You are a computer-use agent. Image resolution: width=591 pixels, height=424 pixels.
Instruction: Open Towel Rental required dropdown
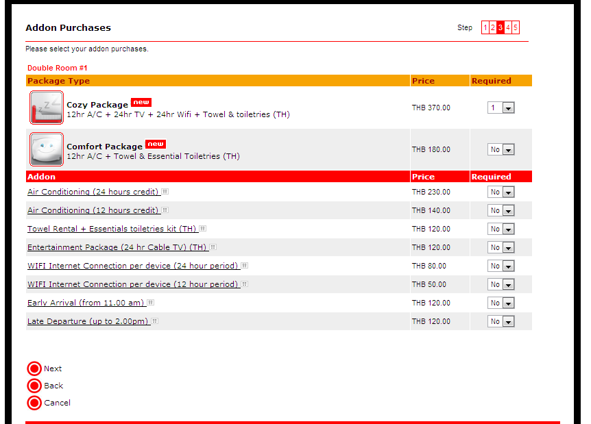(x=501, y=229)
